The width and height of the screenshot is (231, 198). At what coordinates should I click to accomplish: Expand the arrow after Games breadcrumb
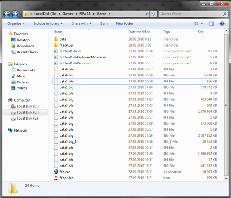coord(76,14)
